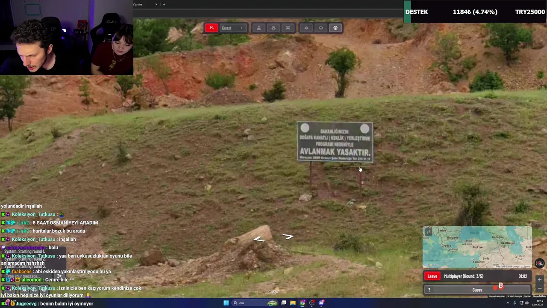Show hidden system tray icons chevron
The image size is (547, 308).
(508, 303)
